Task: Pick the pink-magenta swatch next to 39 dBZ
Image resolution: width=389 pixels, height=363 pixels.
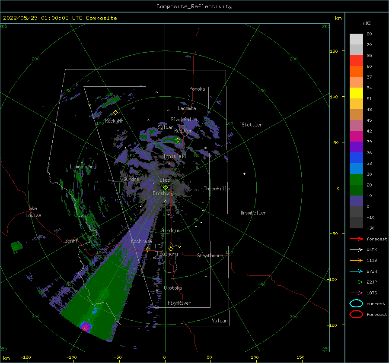Action: 356,136
